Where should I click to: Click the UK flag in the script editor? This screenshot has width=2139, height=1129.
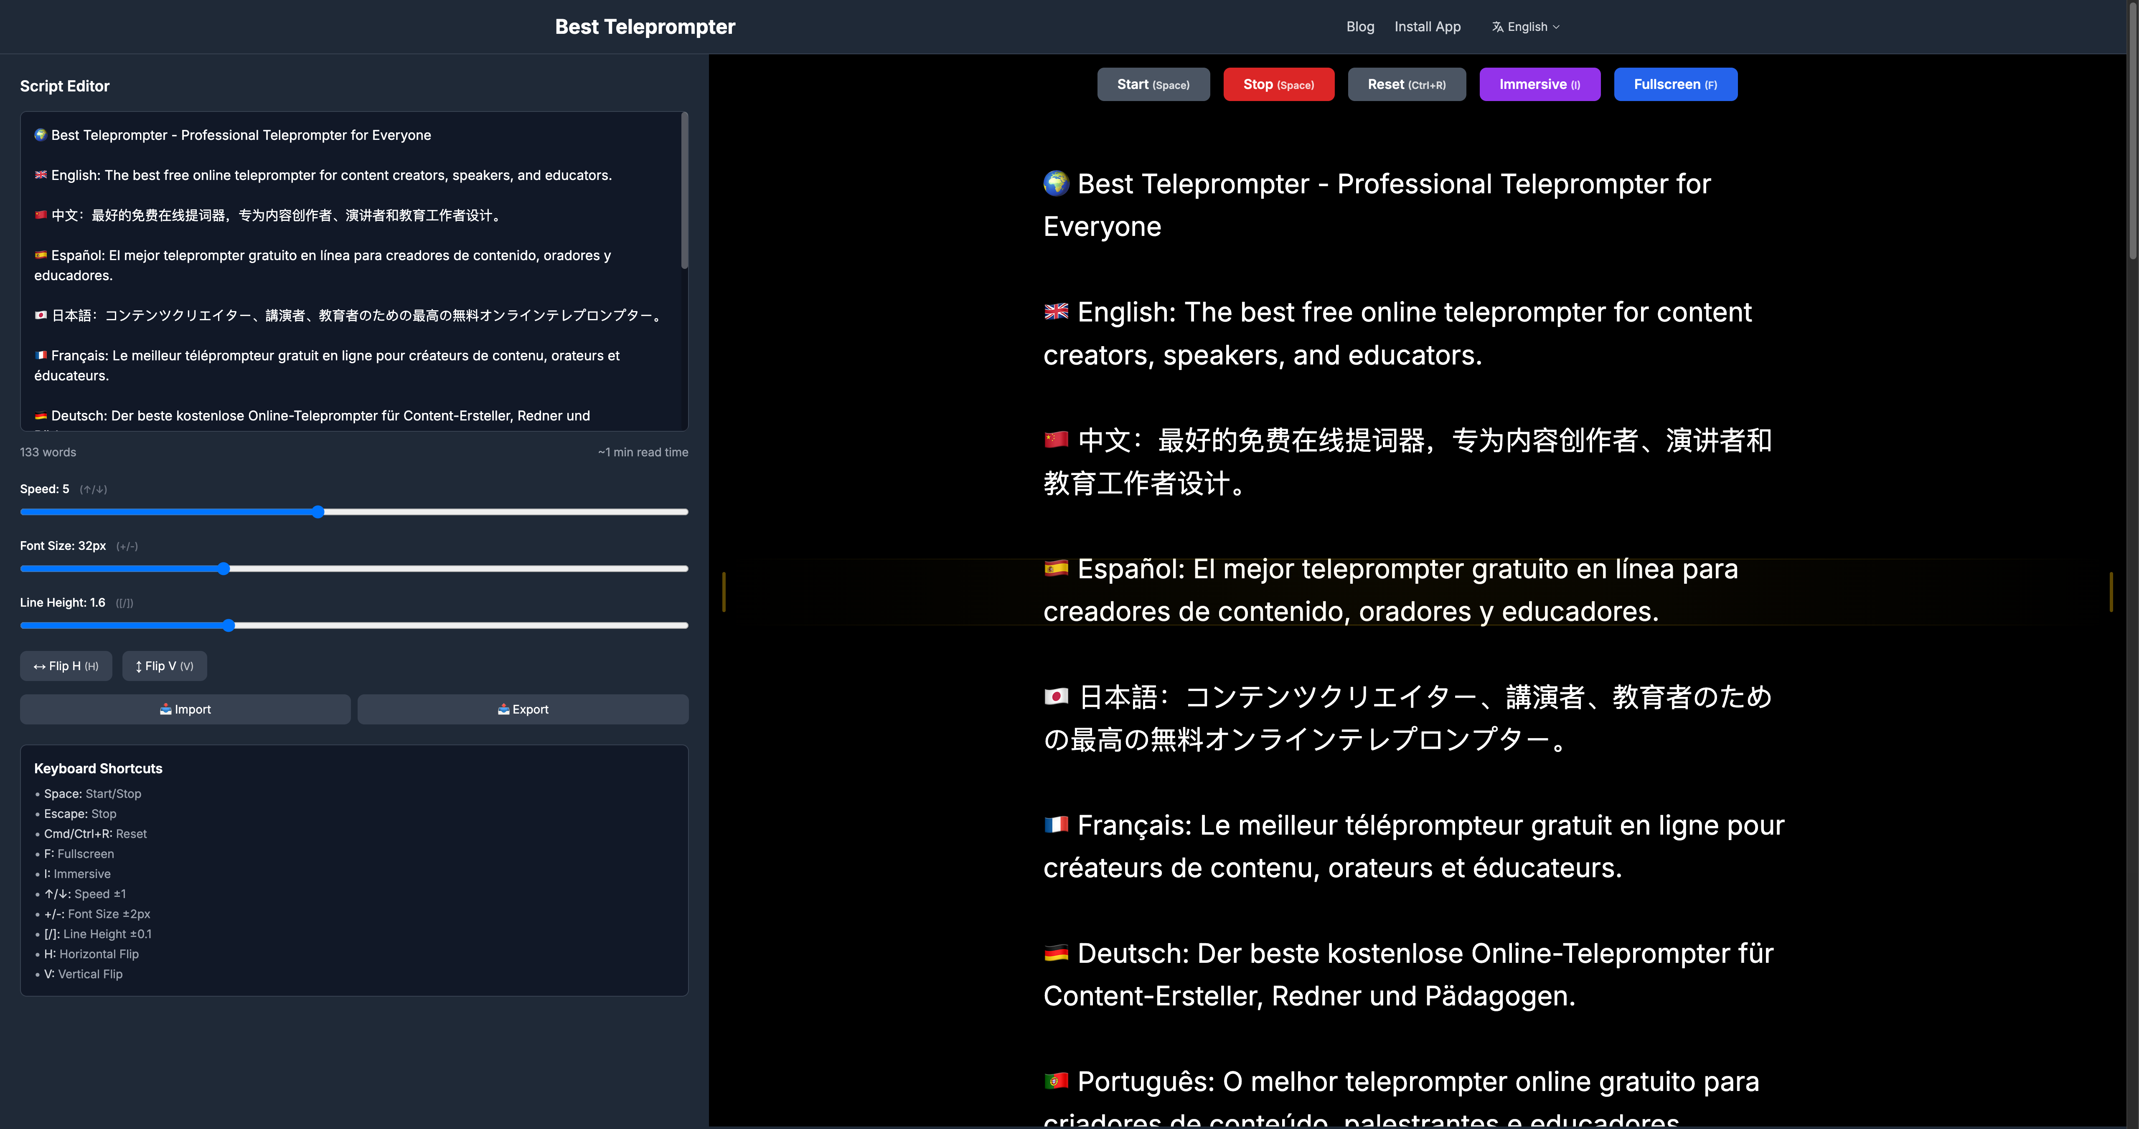click(41, 175)
